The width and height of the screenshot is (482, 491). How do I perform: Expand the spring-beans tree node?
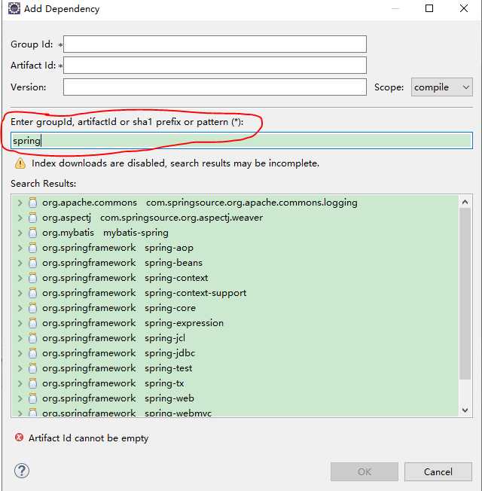click(20, 263)
